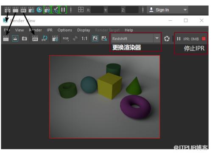This screenshot has width=212, height=154.
Task: Keep image icon in Render View toolbar
Action: pos(95,39)
